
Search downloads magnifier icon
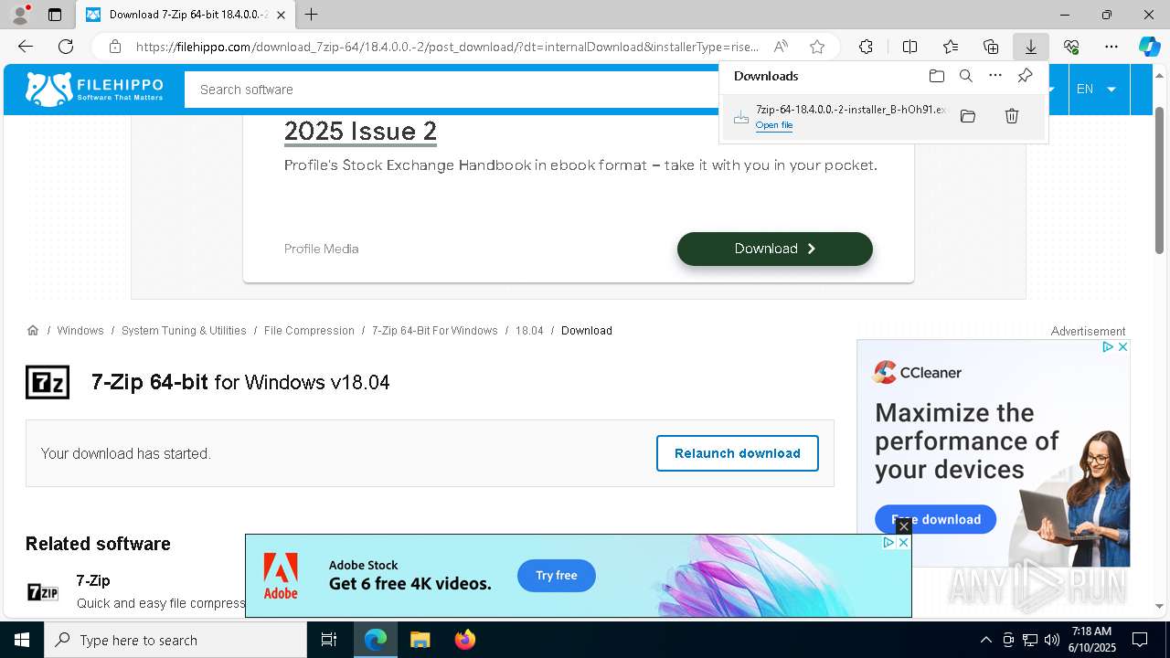pyautogui.click(x=966, y=76)
